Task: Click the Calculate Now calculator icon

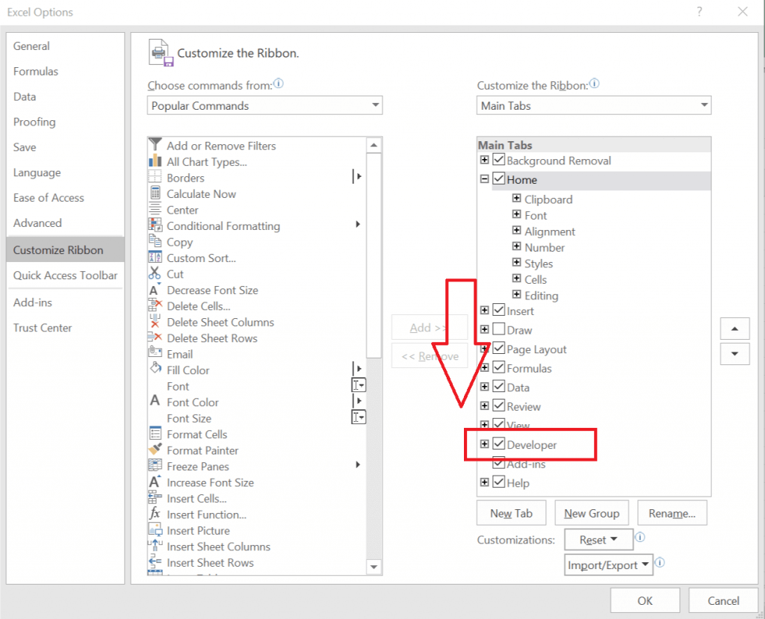Action: pos(155,193)
